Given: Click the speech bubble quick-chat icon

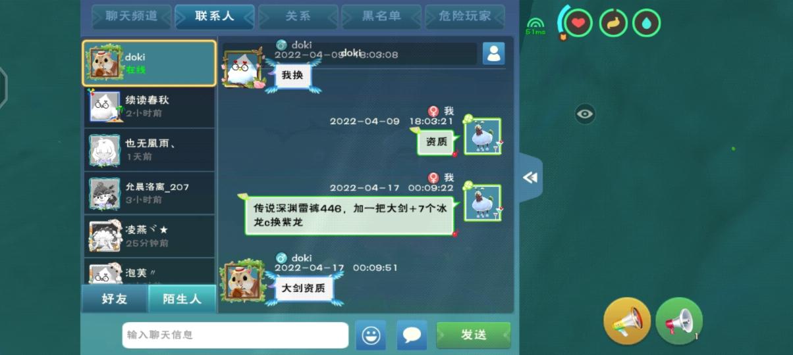Looking at the screenshot, I should pos(412,335).
